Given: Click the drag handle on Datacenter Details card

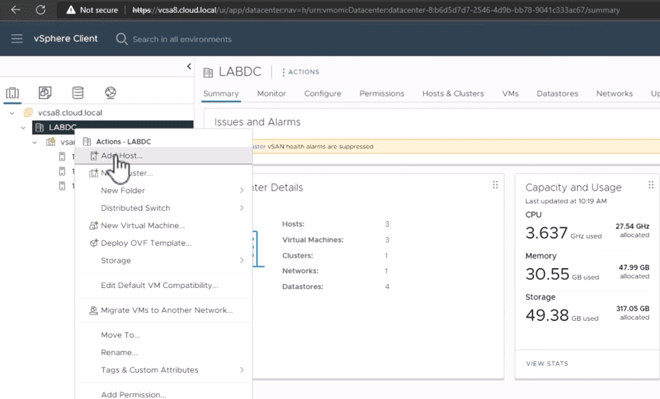Looking at the screenshot, I should click(496, 185).
